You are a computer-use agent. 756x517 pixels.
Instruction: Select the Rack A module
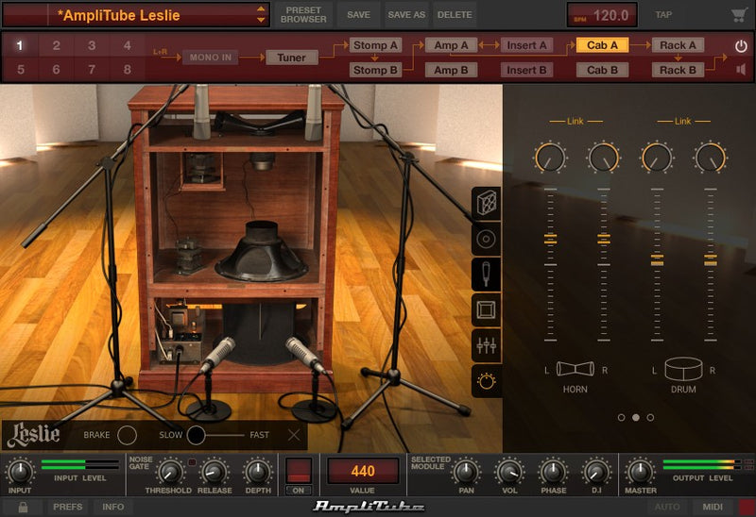tap(678, 45)
